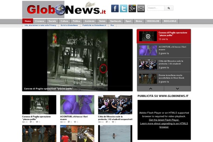
Task: Open sidebar headline ACONITUM, chi tocca i fiori
Action: 173,48
